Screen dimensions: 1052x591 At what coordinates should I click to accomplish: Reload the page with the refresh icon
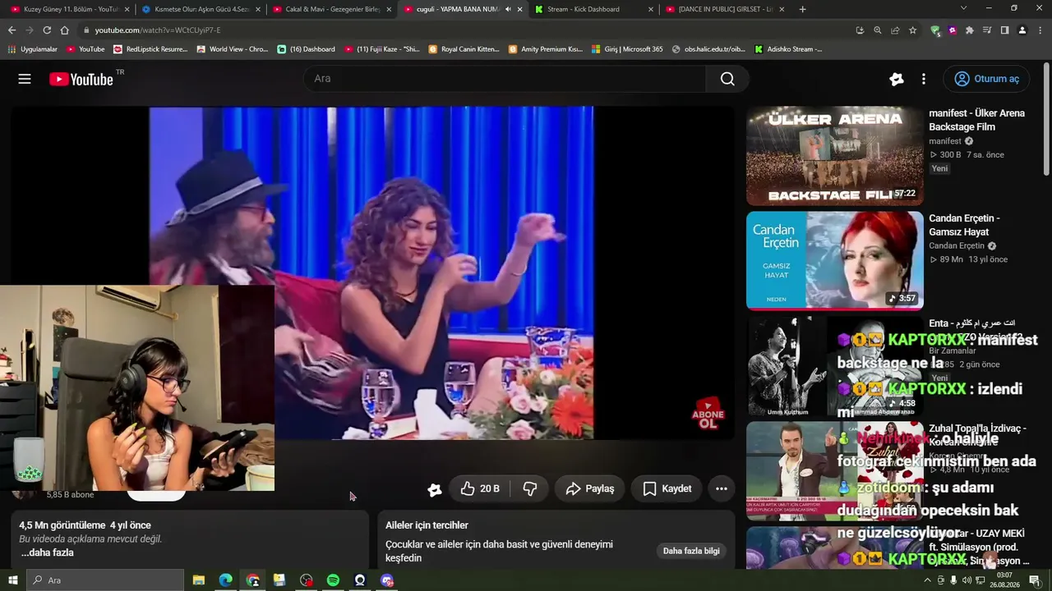[47, 30]
